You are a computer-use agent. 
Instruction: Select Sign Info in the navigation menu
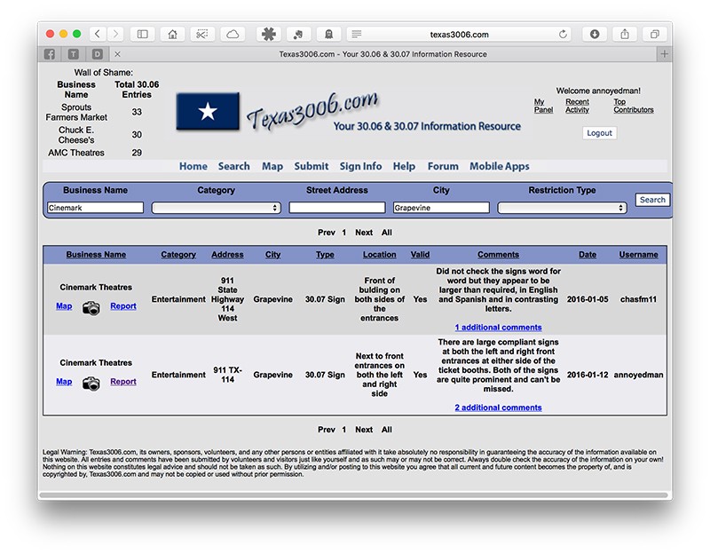(x=360, y=166)
